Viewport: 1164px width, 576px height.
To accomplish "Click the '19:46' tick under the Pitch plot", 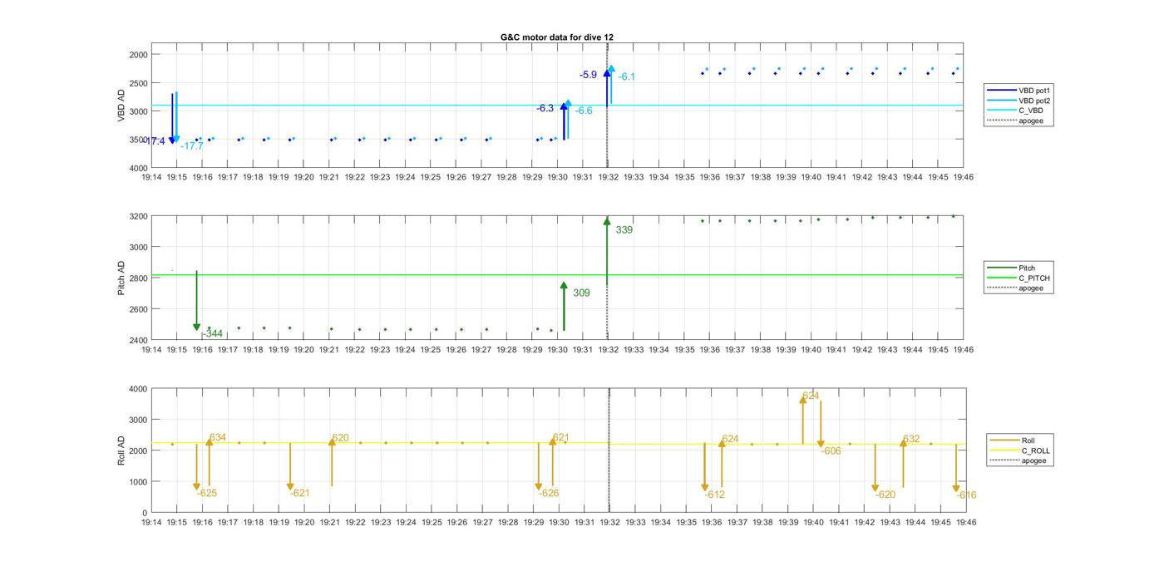I will pyautogui.click(x=964, y=350).
